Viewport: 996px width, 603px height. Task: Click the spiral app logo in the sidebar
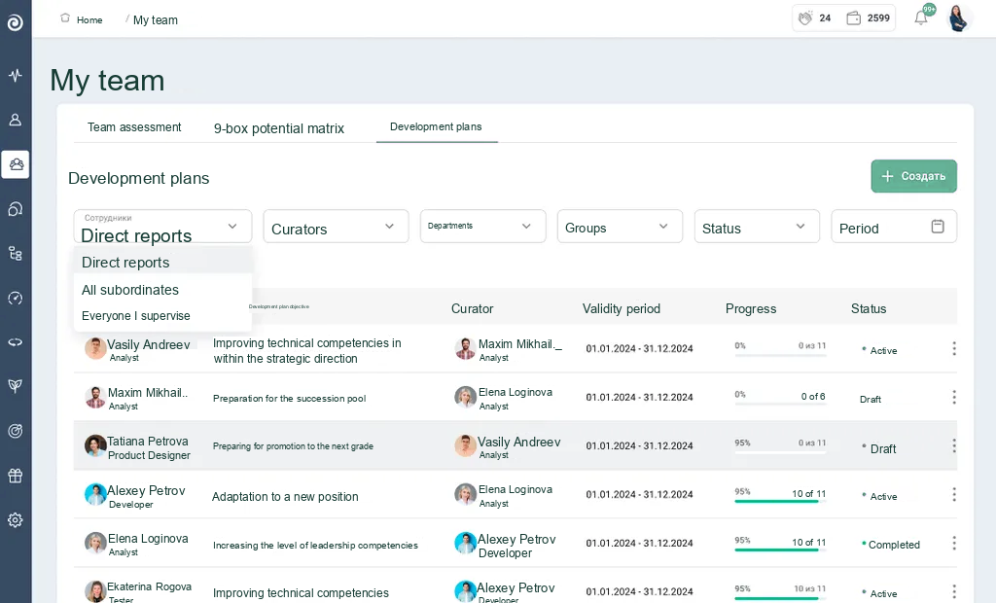click(x=16, y=23)
